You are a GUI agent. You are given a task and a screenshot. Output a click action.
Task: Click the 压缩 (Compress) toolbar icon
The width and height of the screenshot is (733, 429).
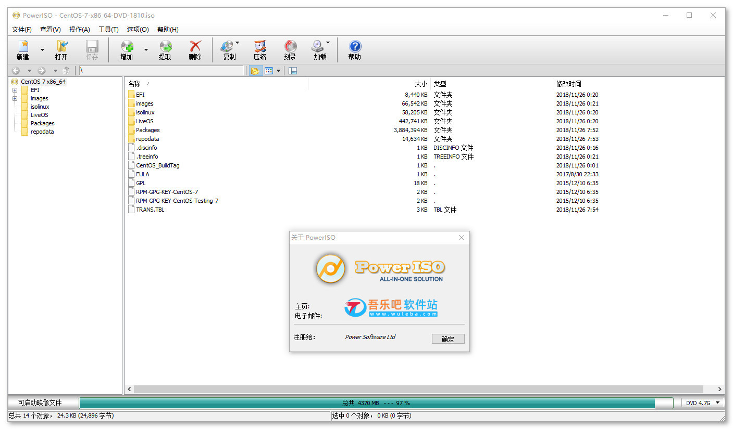coord(260,46)
